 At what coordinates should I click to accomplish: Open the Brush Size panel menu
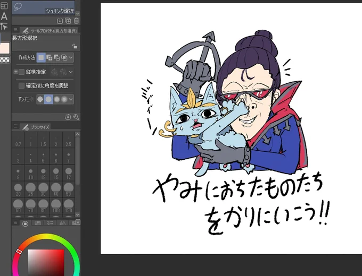pyautogui.click(x=15, y=126)
